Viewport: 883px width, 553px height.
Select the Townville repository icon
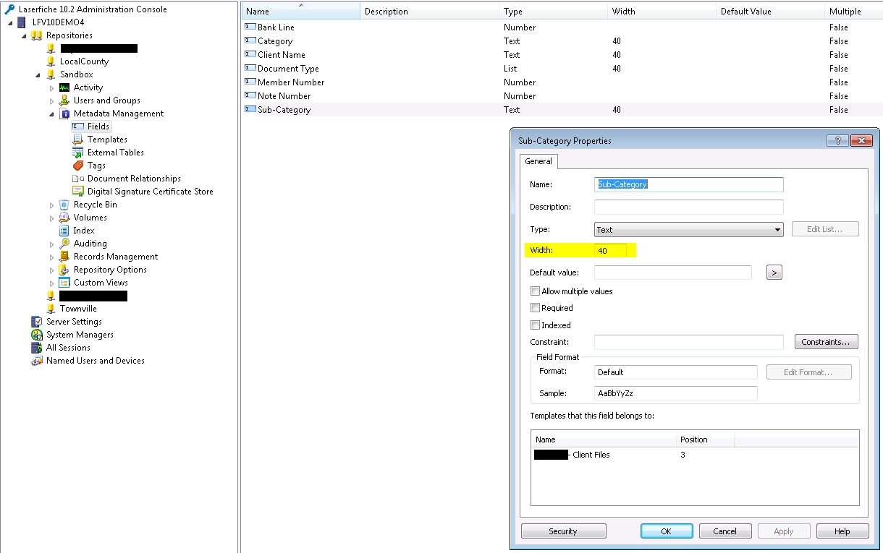pos(51,309)
